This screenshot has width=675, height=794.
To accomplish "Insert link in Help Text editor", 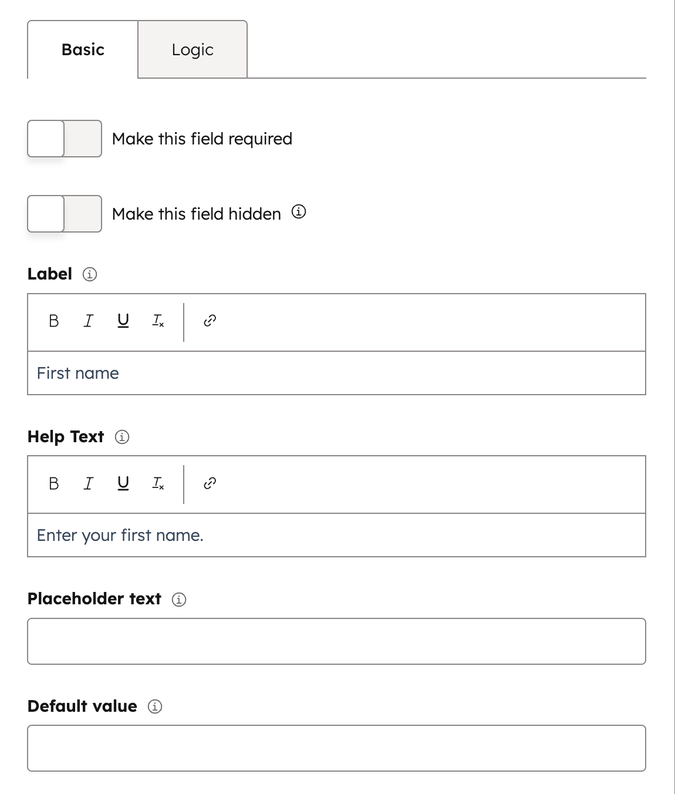I will click(210, 483).
